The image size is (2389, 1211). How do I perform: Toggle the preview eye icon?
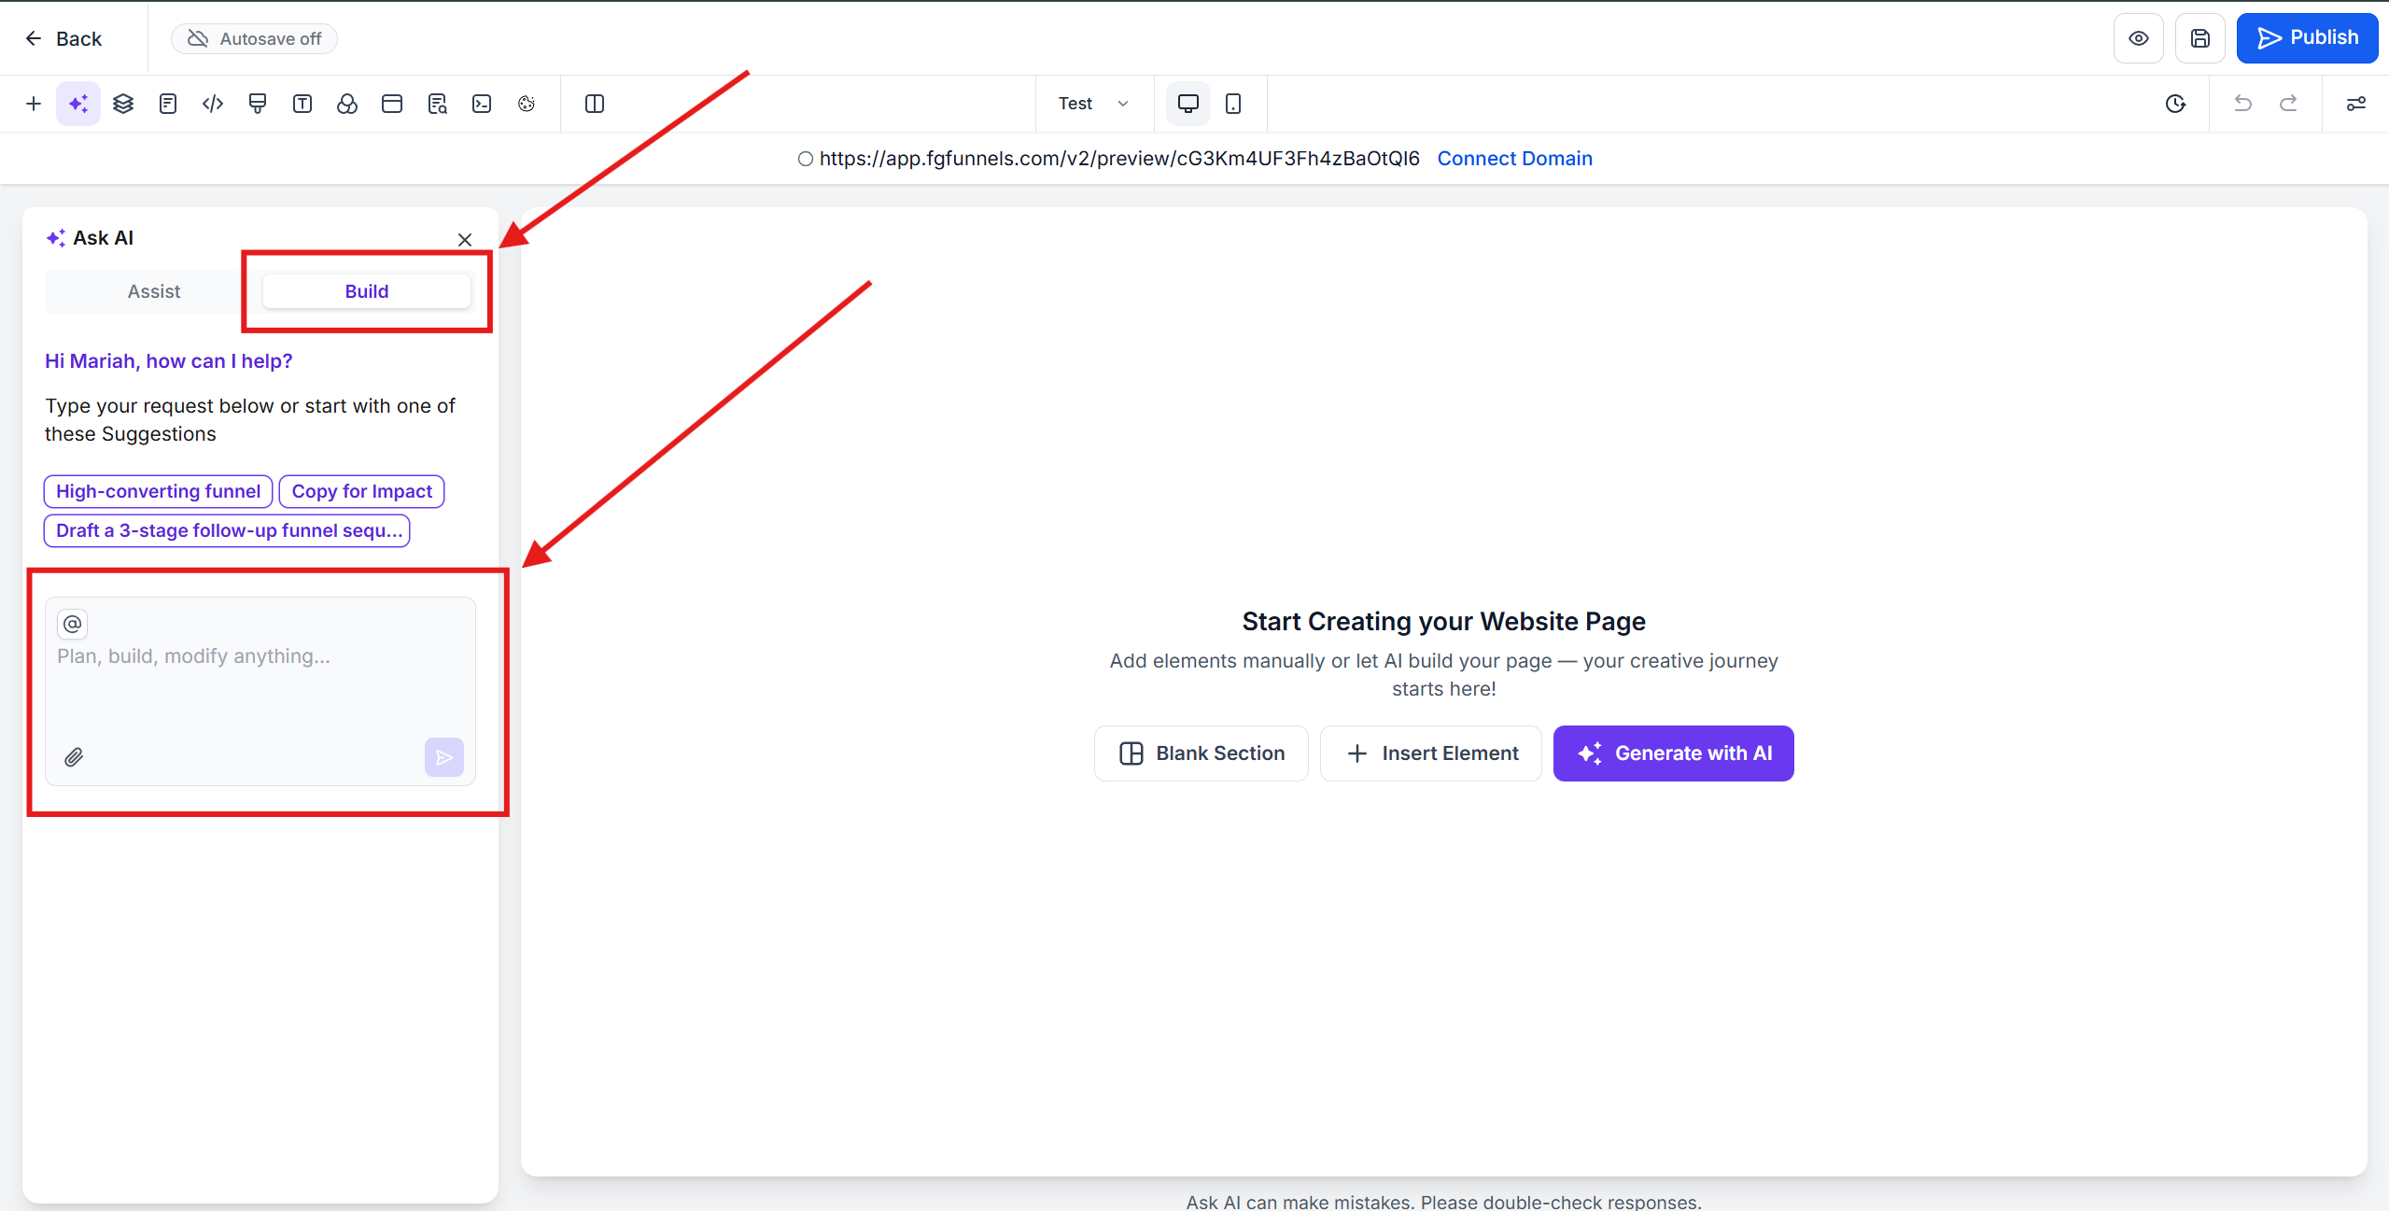tap(2138, 38)
